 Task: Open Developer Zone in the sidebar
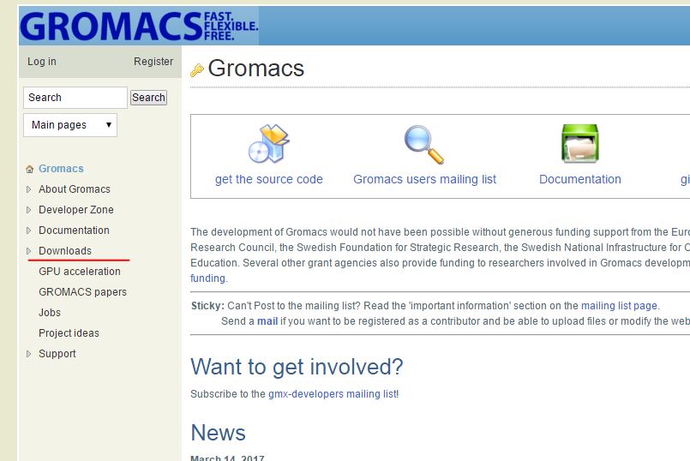76,210
